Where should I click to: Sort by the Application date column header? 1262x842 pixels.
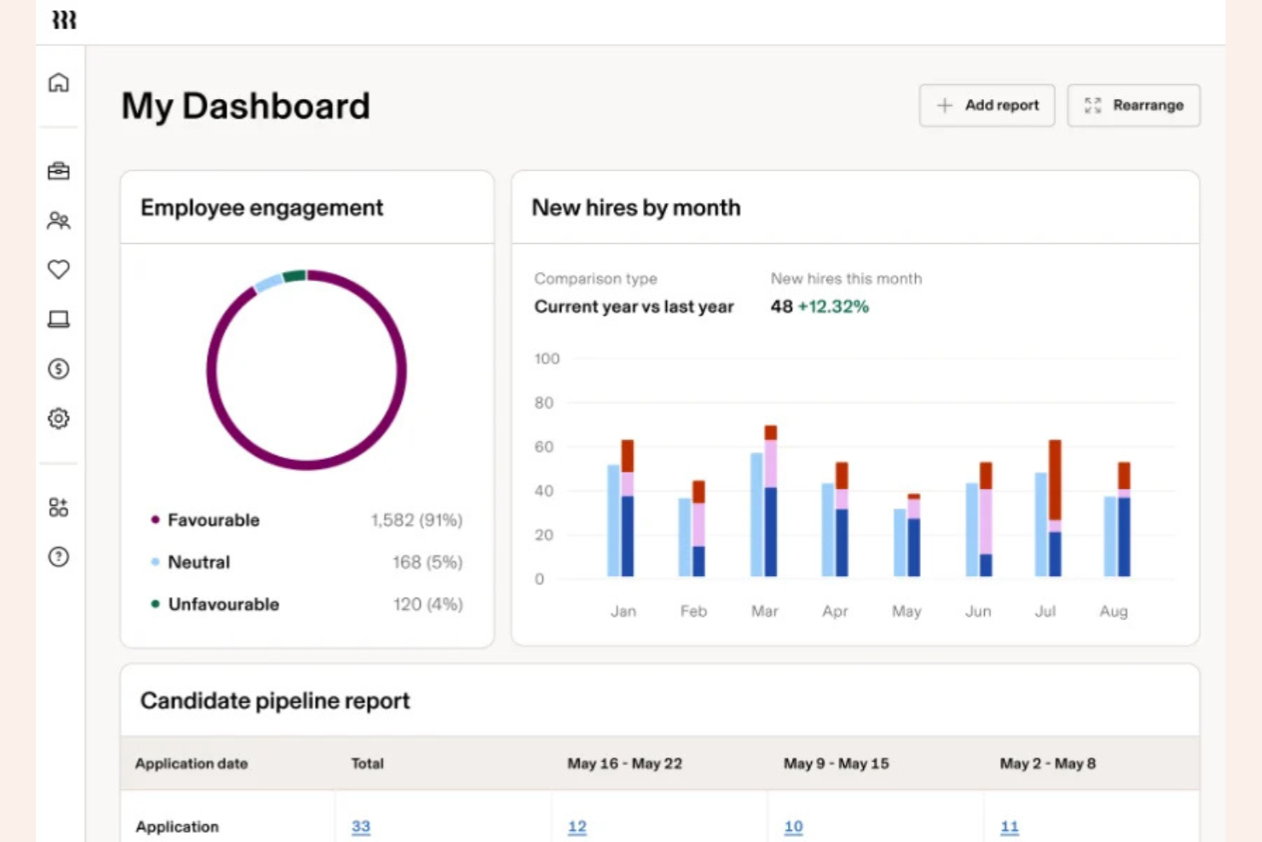coord(191,764)
